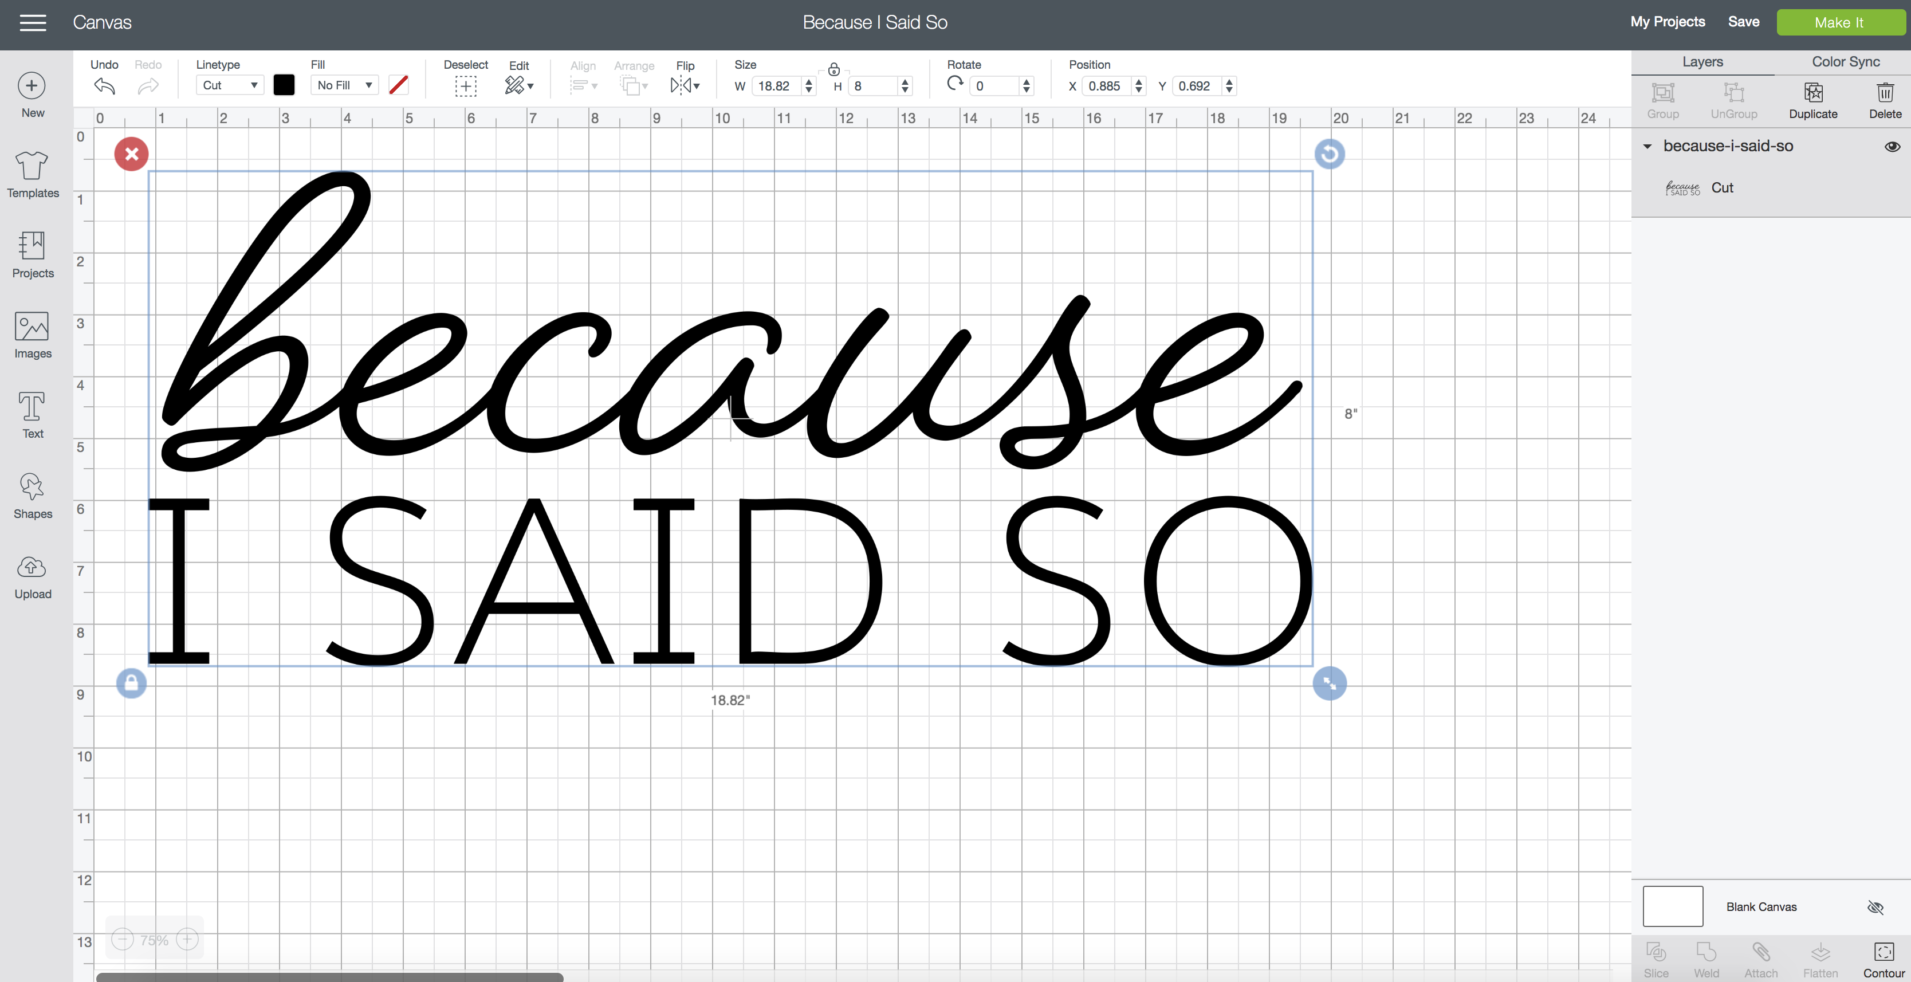Open the Fill No Fill dropdown
The width and height of the screenshot is (1911, 982).
[x=345, y=85]
